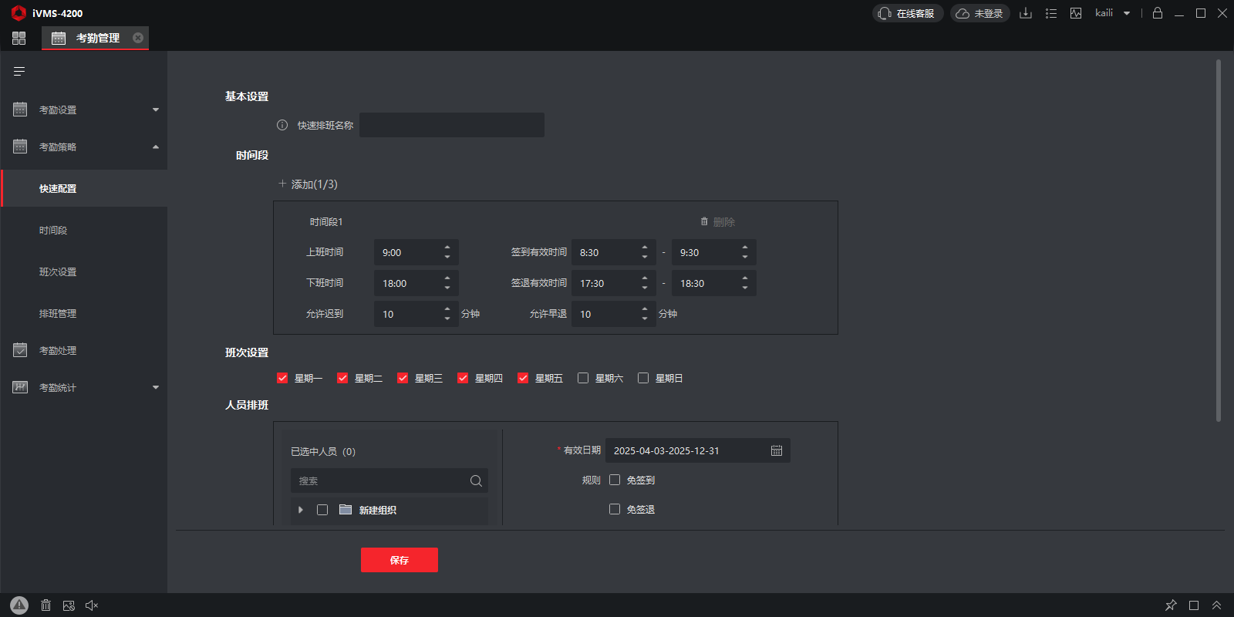Click the search magnifier in personnel list
Image resolution: width=1234 pixels, height=617 pixels.
476,480
